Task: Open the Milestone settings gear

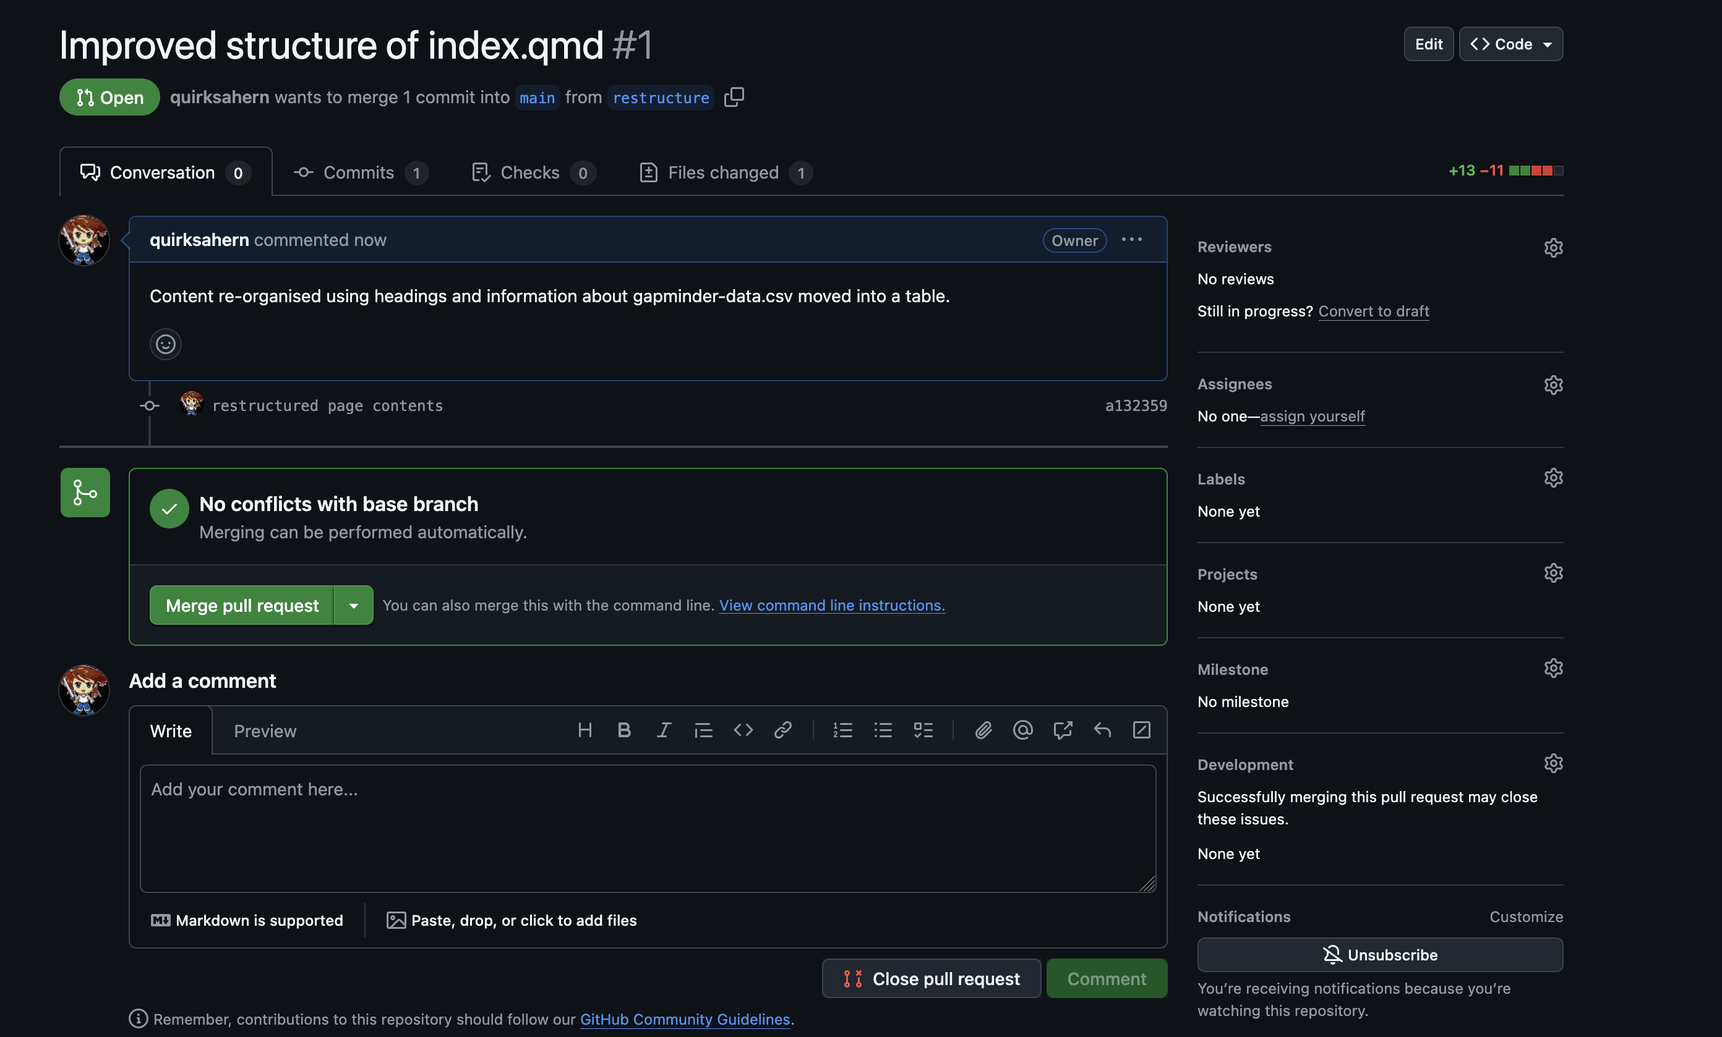Action: coord(1553,667)
